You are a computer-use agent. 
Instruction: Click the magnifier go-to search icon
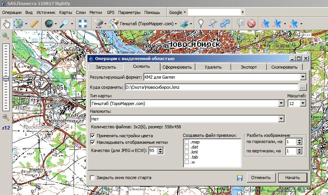pos(64,24)
